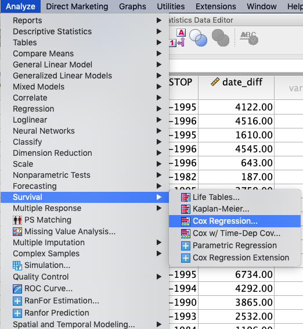Select the cell containing 6734.00
303x329 pixels.
coord(236,274)
